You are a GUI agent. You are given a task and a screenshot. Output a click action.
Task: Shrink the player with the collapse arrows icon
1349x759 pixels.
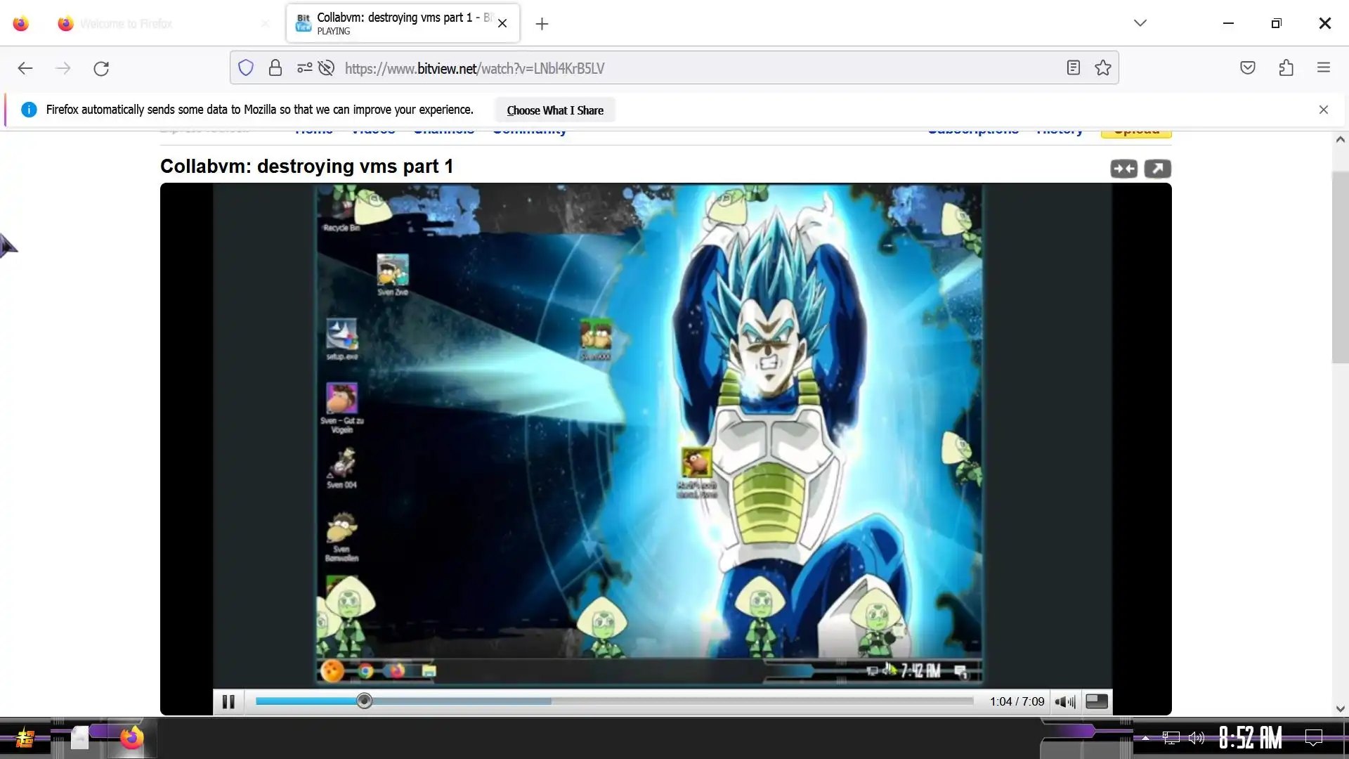pos(1123,169)
